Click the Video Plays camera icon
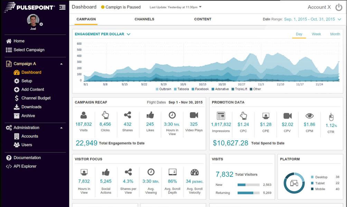The width and height of the screenshot is (347, 207). pyautogui.click(x=194, y=115)
